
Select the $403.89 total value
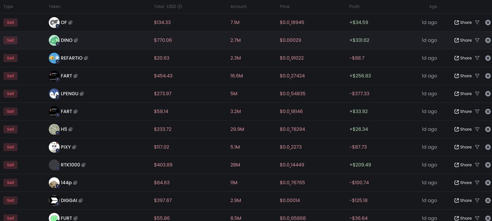click(x=164, y=165)
